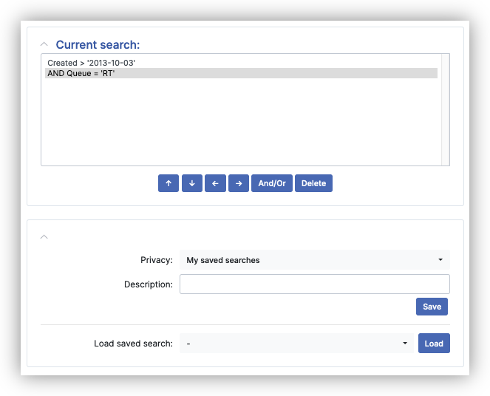Open the Privacy dropdown
Viewport: 490px width, 396px height.
coord(314,260)
